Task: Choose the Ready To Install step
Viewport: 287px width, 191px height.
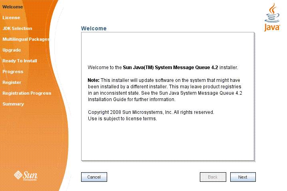Action: tap(20, 61)
